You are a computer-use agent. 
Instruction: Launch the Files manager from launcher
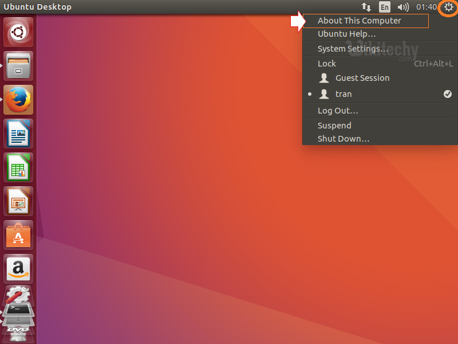click(x=19, y=66)
